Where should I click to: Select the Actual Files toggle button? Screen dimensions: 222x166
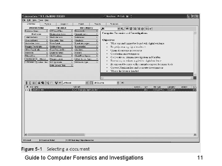pyautogui.click(x=43, y=62)
